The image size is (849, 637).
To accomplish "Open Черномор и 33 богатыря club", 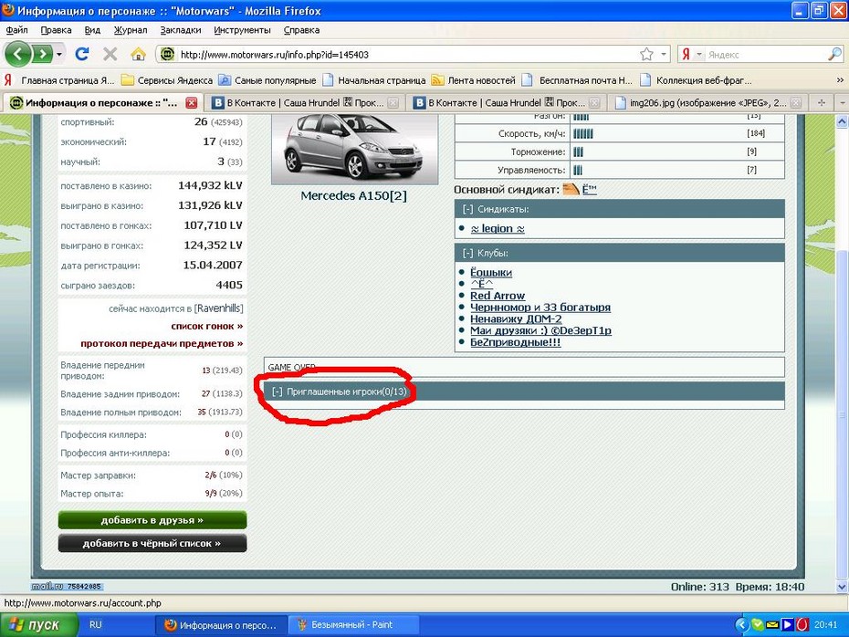I will [x=540, y=307].
